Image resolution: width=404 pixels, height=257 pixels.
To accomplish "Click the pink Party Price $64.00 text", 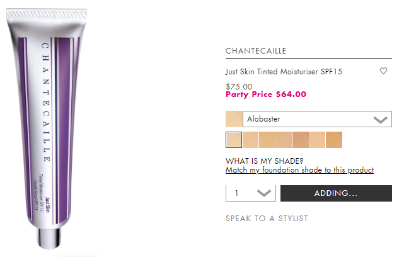I will pyautogui.click(x=265, y=94).
